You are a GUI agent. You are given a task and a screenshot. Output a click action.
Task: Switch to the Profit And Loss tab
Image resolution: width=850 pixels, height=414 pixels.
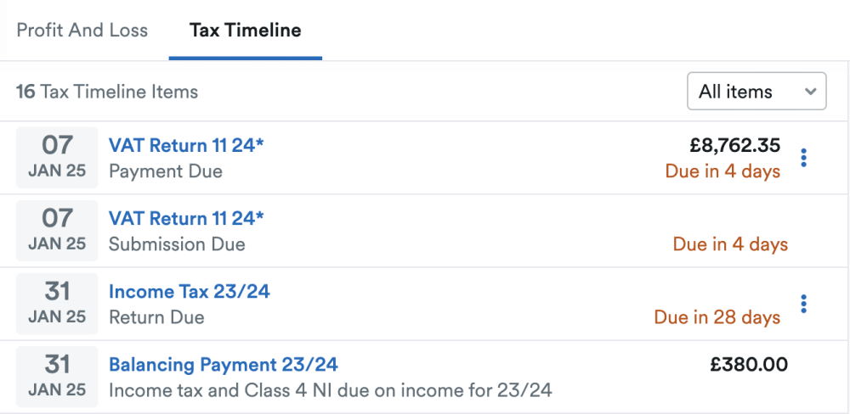82,31
